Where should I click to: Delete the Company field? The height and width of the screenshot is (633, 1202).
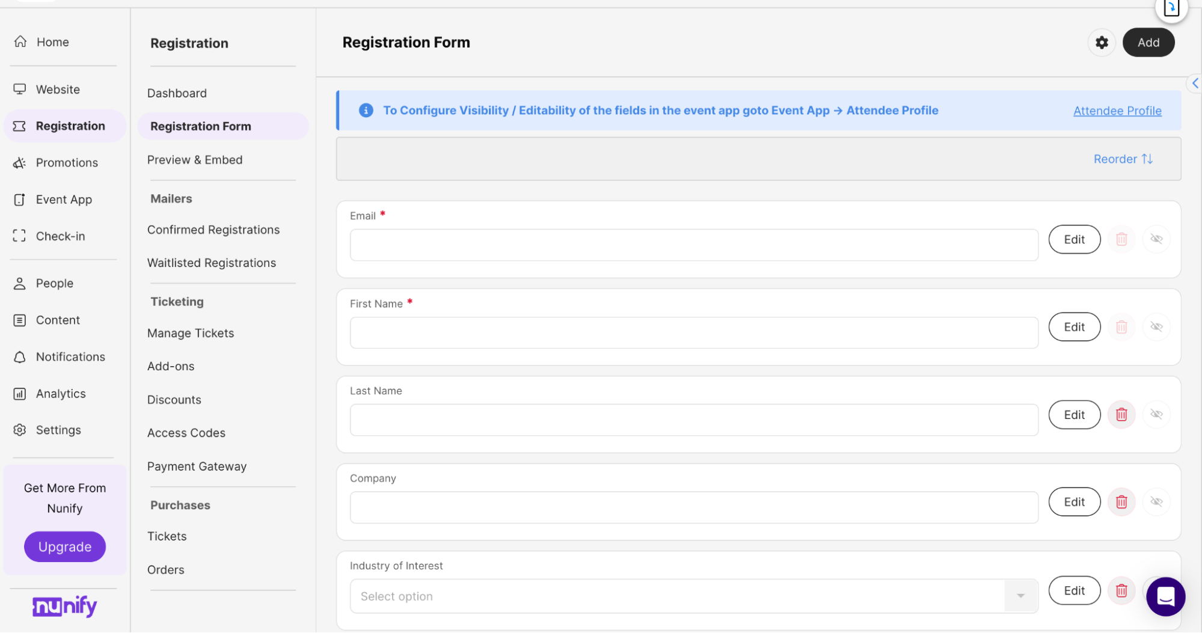1121,502
